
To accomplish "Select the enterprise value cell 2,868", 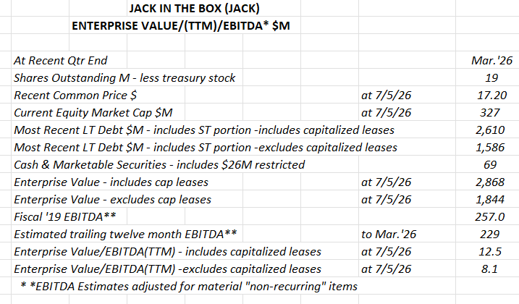I will [491, 182].
